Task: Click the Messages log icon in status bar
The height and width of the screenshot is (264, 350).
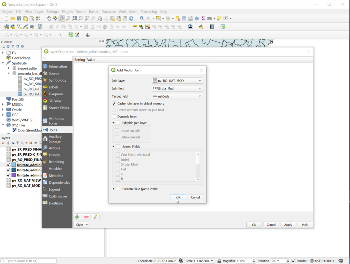Action: pyautogui.click(x=341, y=261)
